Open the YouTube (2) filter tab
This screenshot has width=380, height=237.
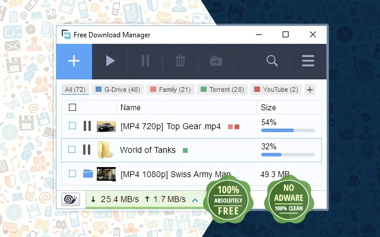point(276,89)
